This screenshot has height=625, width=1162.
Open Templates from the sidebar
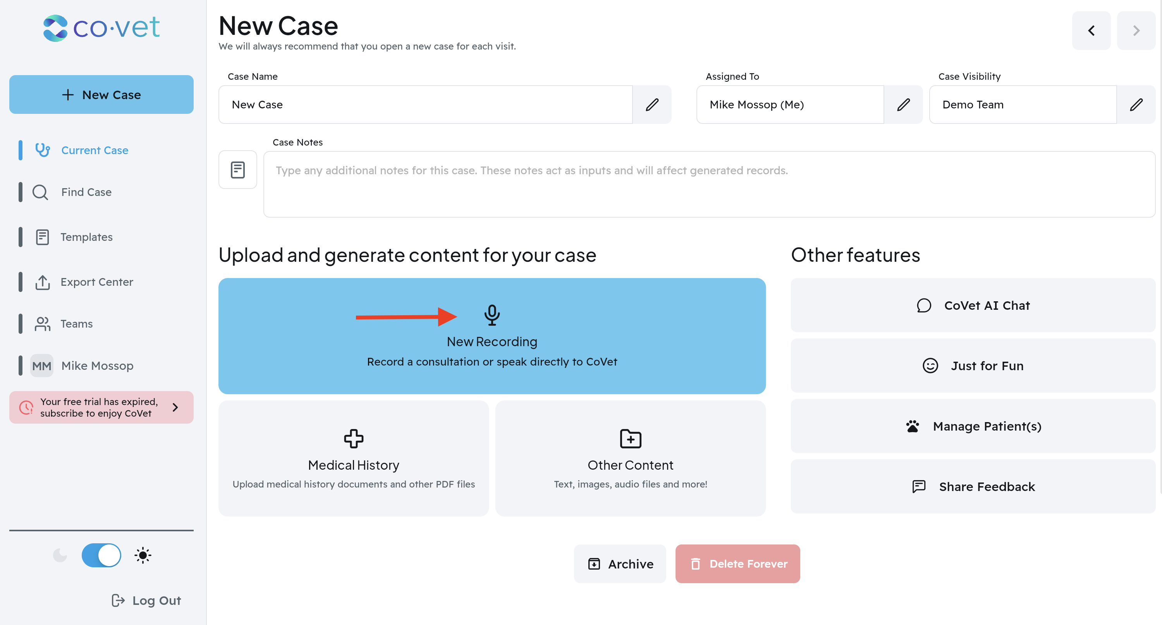coord(86,237)
